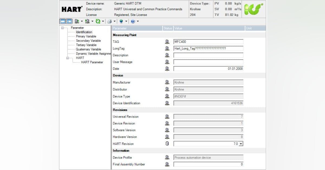
Task: Select Primary Variable in the tree
Action: tap(86, 36)
